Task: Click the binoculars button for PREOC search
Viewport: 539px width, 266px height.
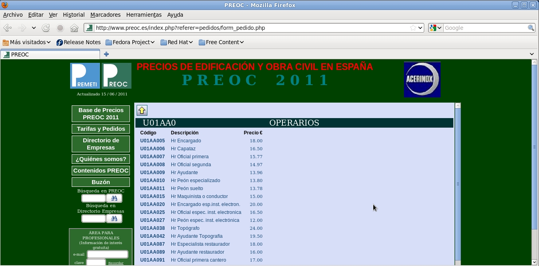Action: click(114, 198)
